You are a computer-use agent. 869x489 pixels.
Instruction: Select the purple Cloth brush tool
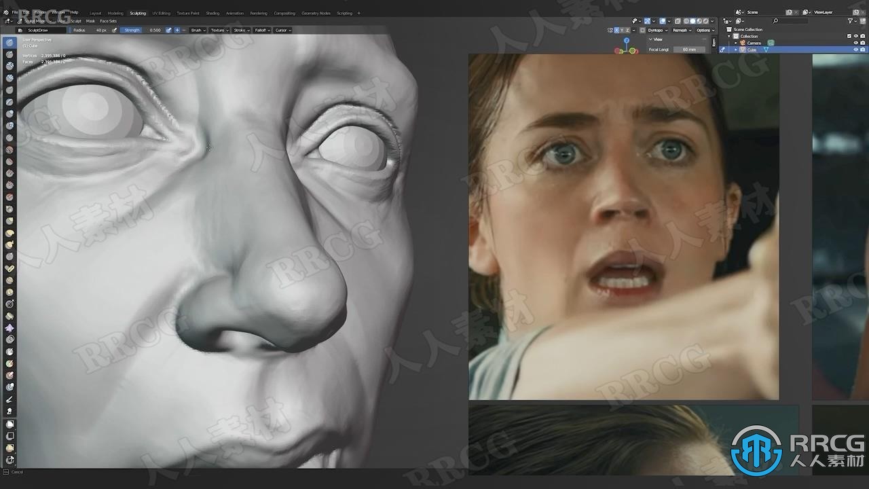click(x=10, y=327)
